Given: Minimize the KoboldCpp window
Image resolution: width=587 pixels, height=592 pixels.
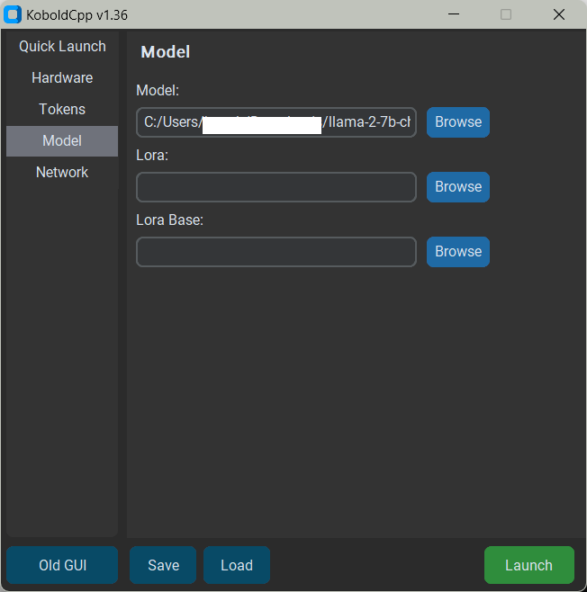Looking at the screenshot, I should coord(454,14).
